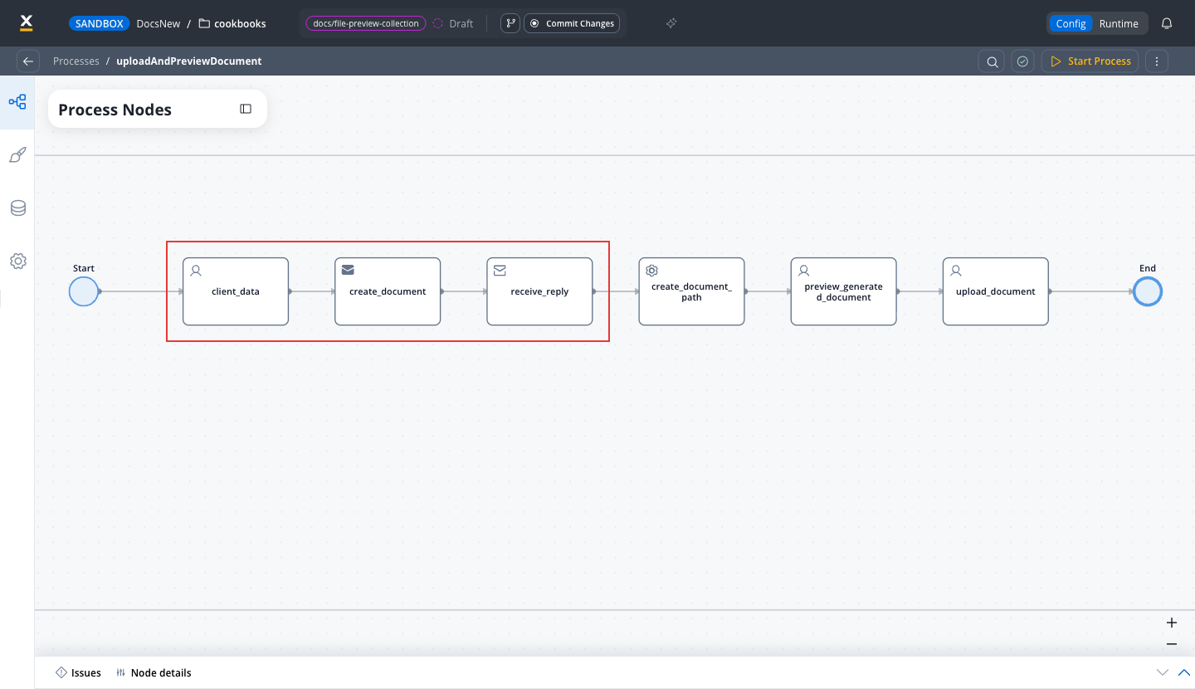Select the create_document_path service node
Screen dimensions: 1195x689
691,291
